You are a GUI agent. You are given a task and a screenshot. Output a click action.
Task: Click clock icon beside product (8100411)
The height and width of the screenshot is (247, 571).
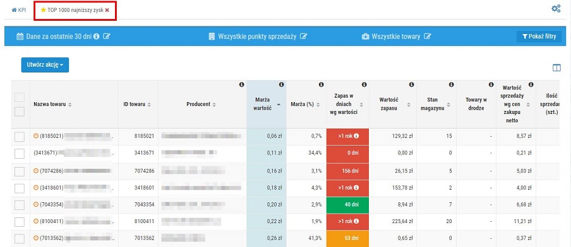[36, 221]
